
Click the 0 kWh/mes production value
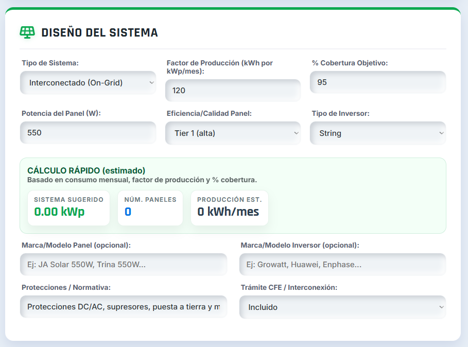pyautogui.click(x=228, y=212)
